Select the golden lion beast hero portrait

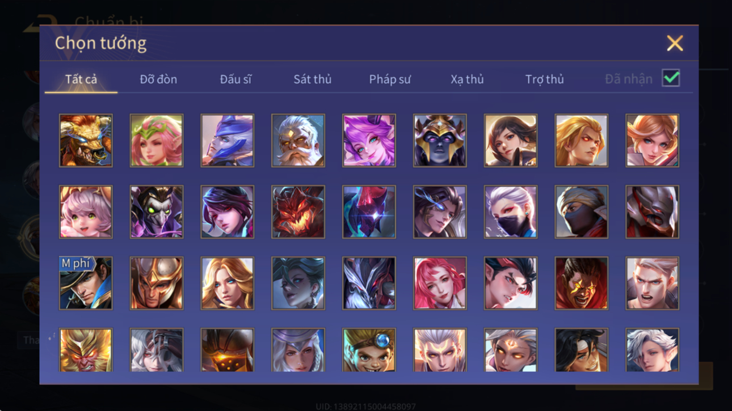click(x=86, y=141)
